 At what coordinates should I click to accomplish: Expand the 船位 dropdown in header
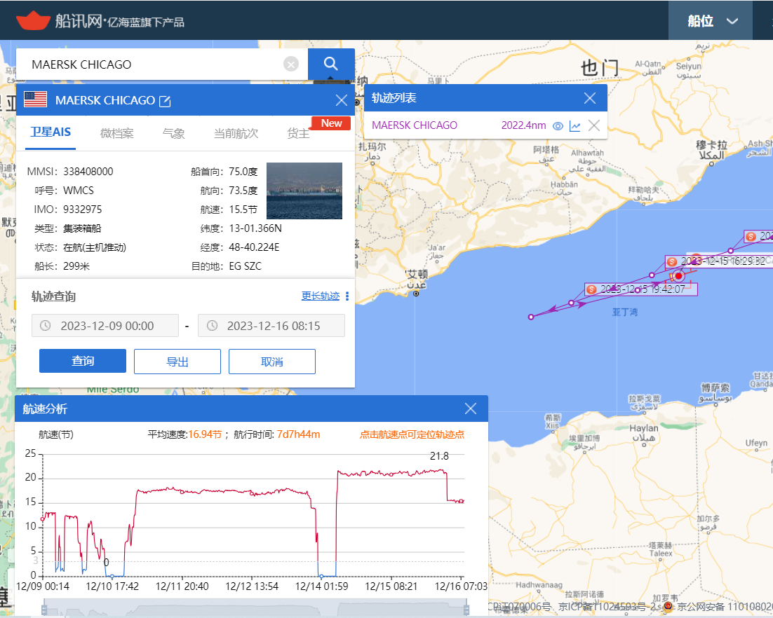[x=711, y=21]
